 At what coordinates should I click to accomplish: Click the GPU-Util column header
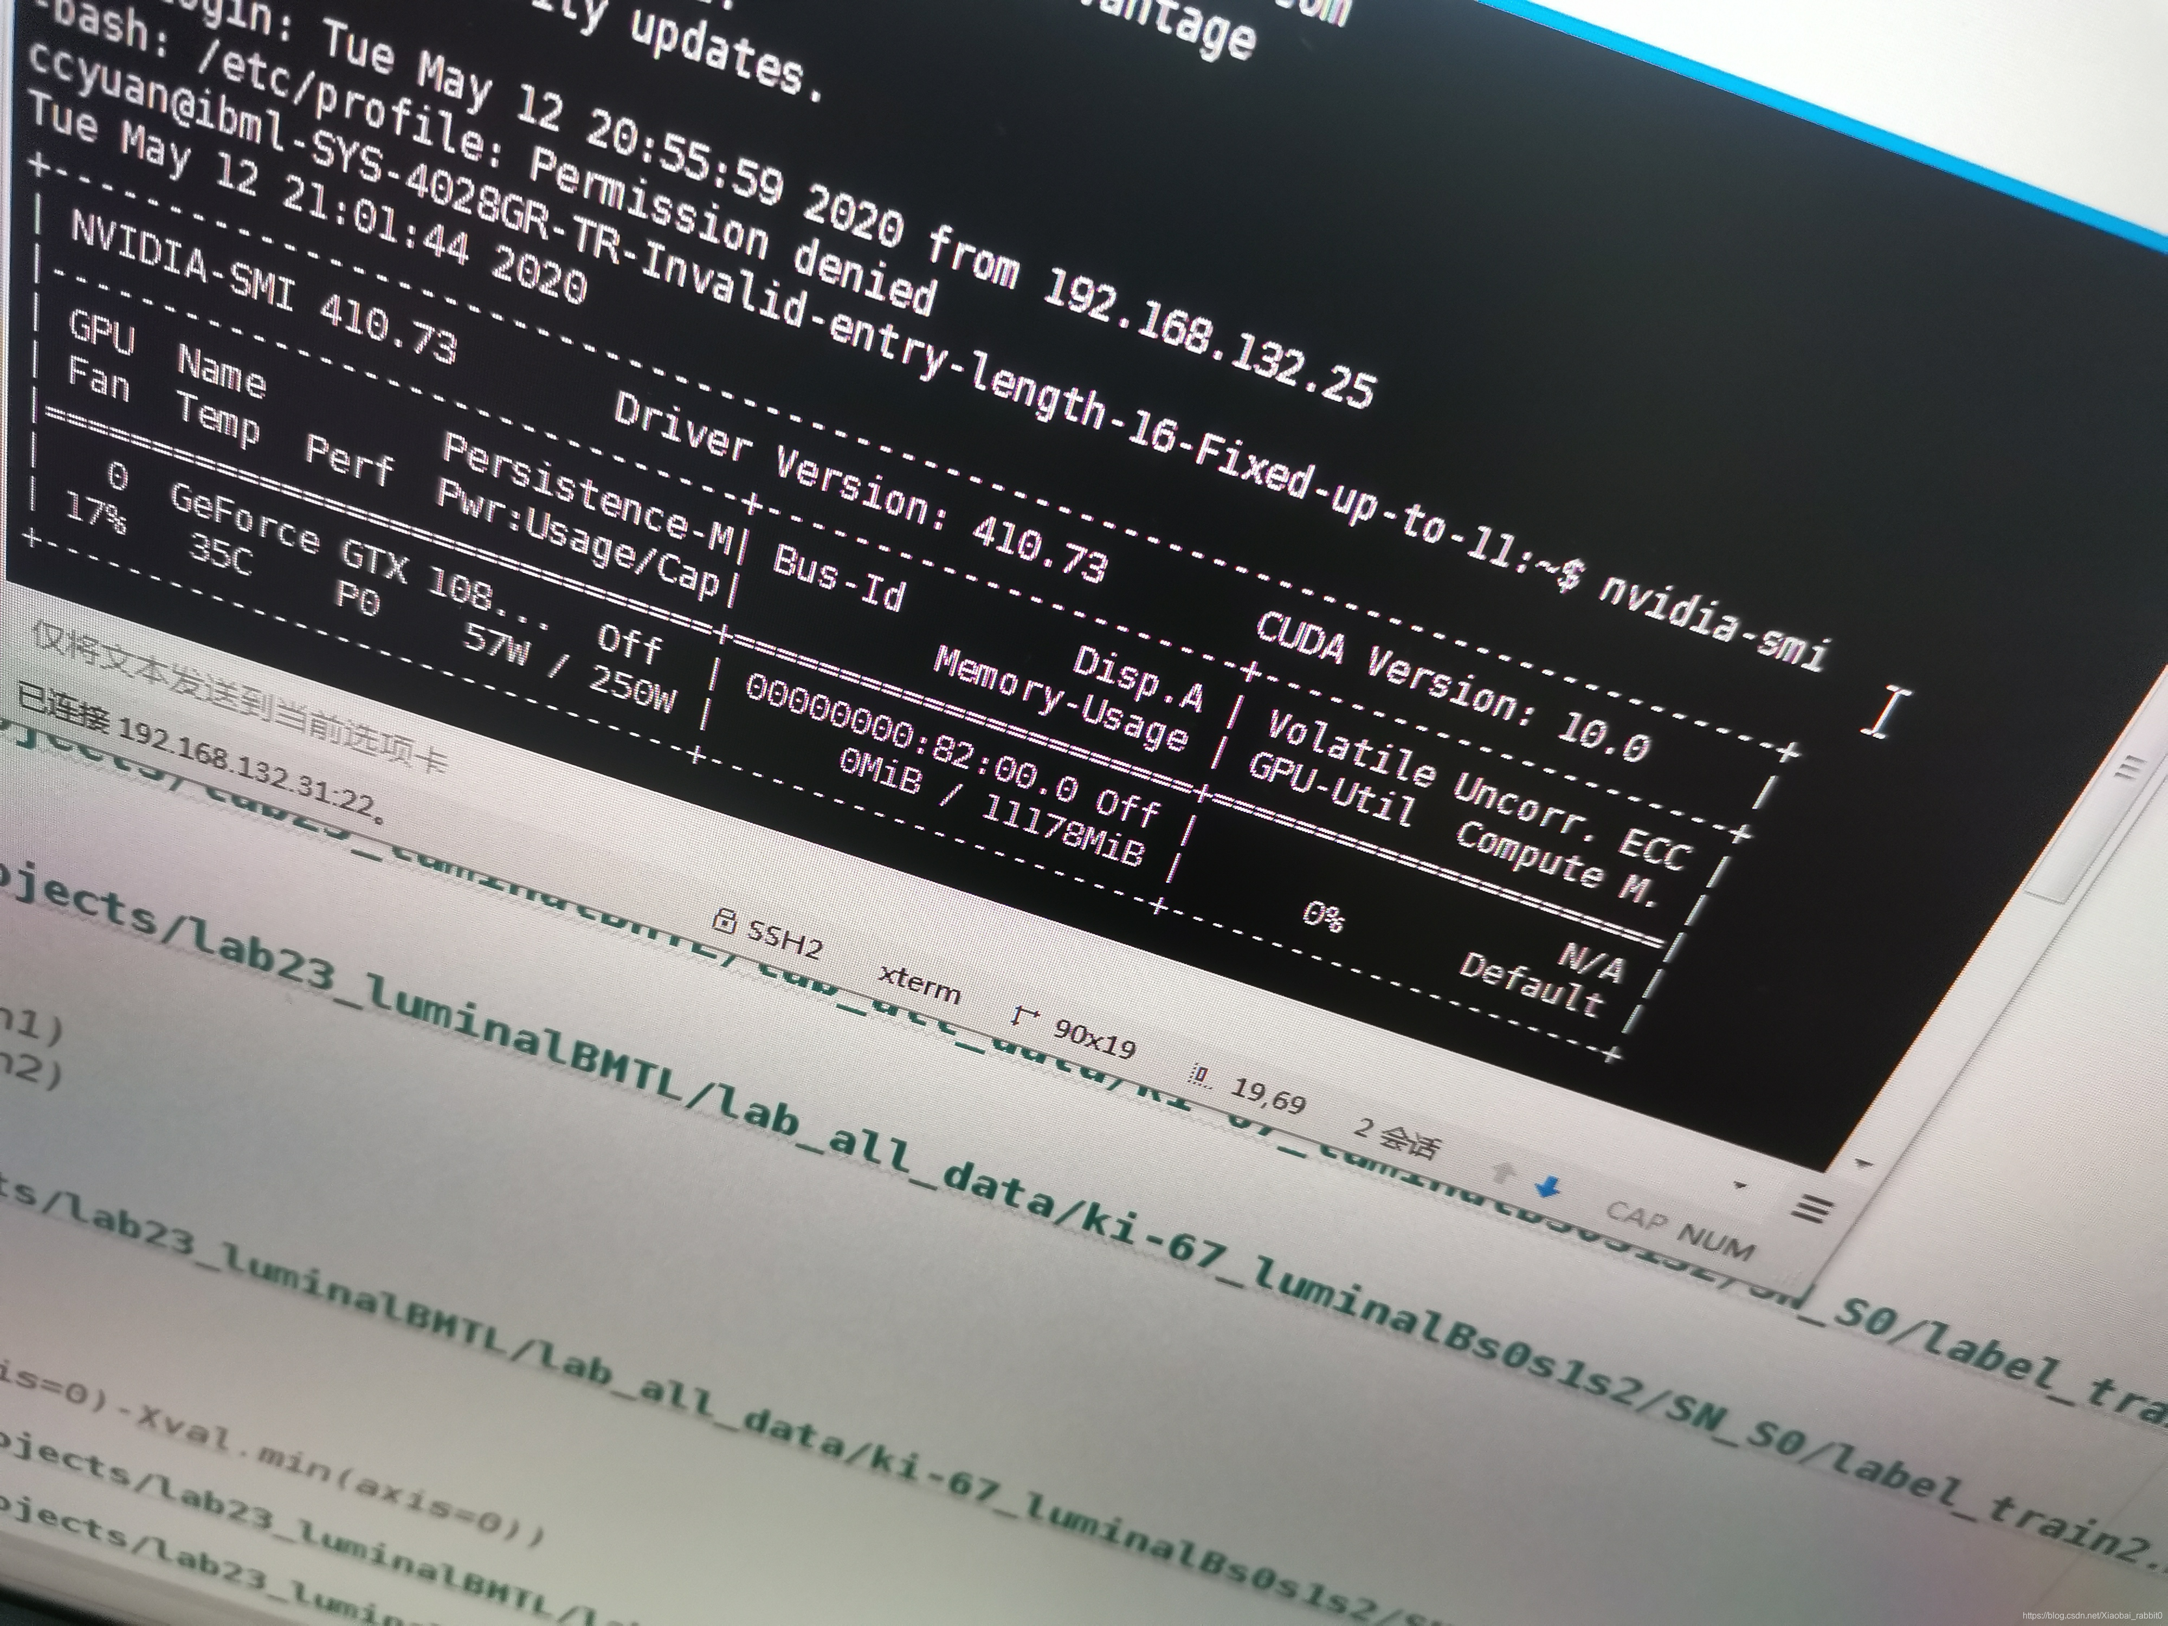click(x=1331, y=790)
